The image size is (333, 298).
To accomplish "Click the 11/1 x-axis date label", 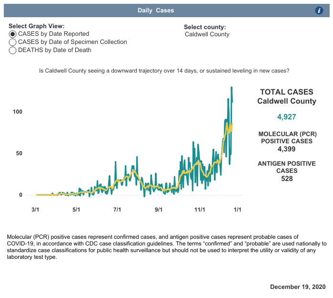I will click(x=200, y=210).
